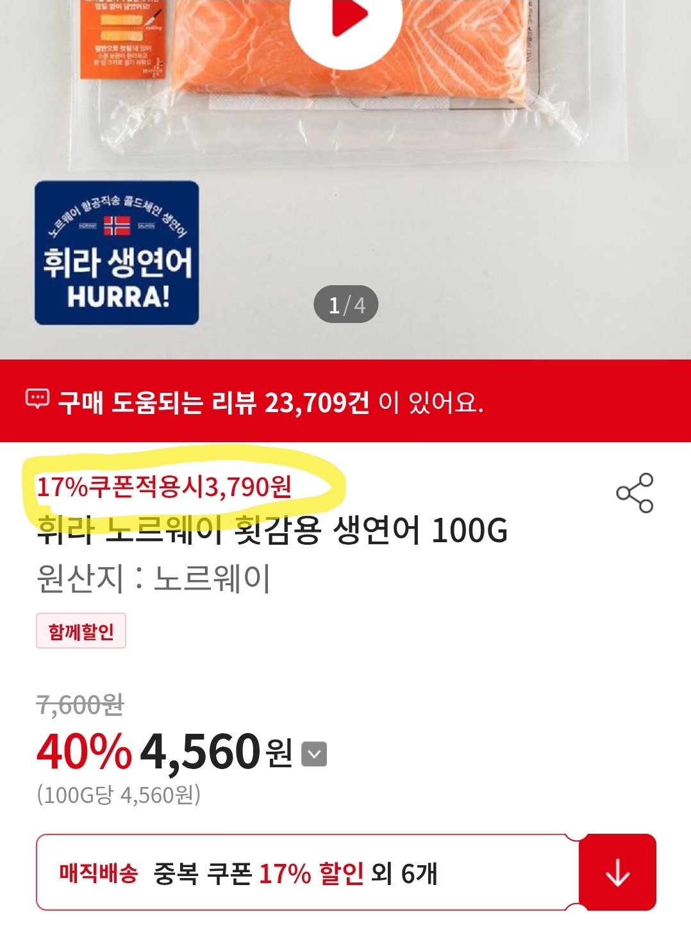Screen dimensions: 691x928
Task: Download coupon with red arrow button
Action: pyautogui.click(x=617, y=872)
